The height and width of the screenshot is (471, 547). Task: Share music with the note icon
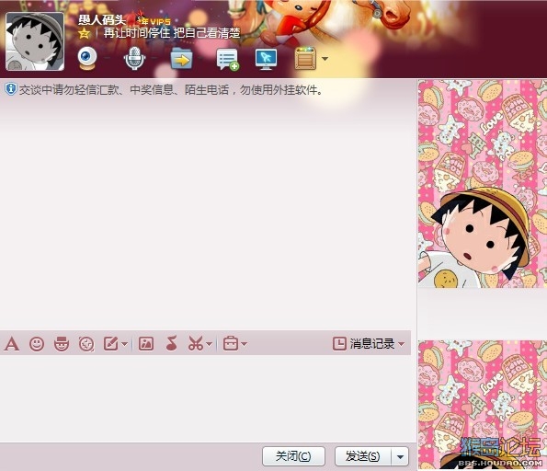[x=171, y=343]
